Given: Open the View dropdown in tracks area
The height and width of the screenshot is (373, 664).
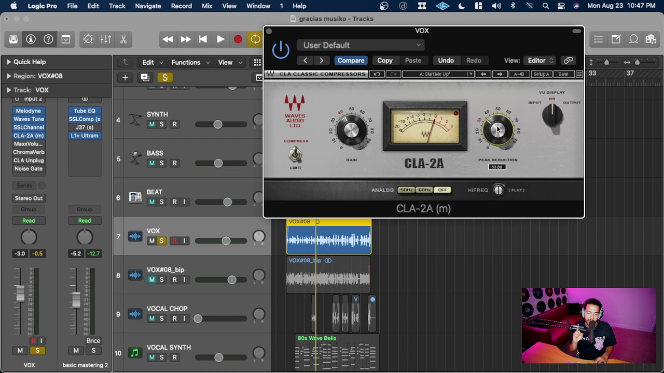Looking at the screenshot, I should (x=229, y=62).
